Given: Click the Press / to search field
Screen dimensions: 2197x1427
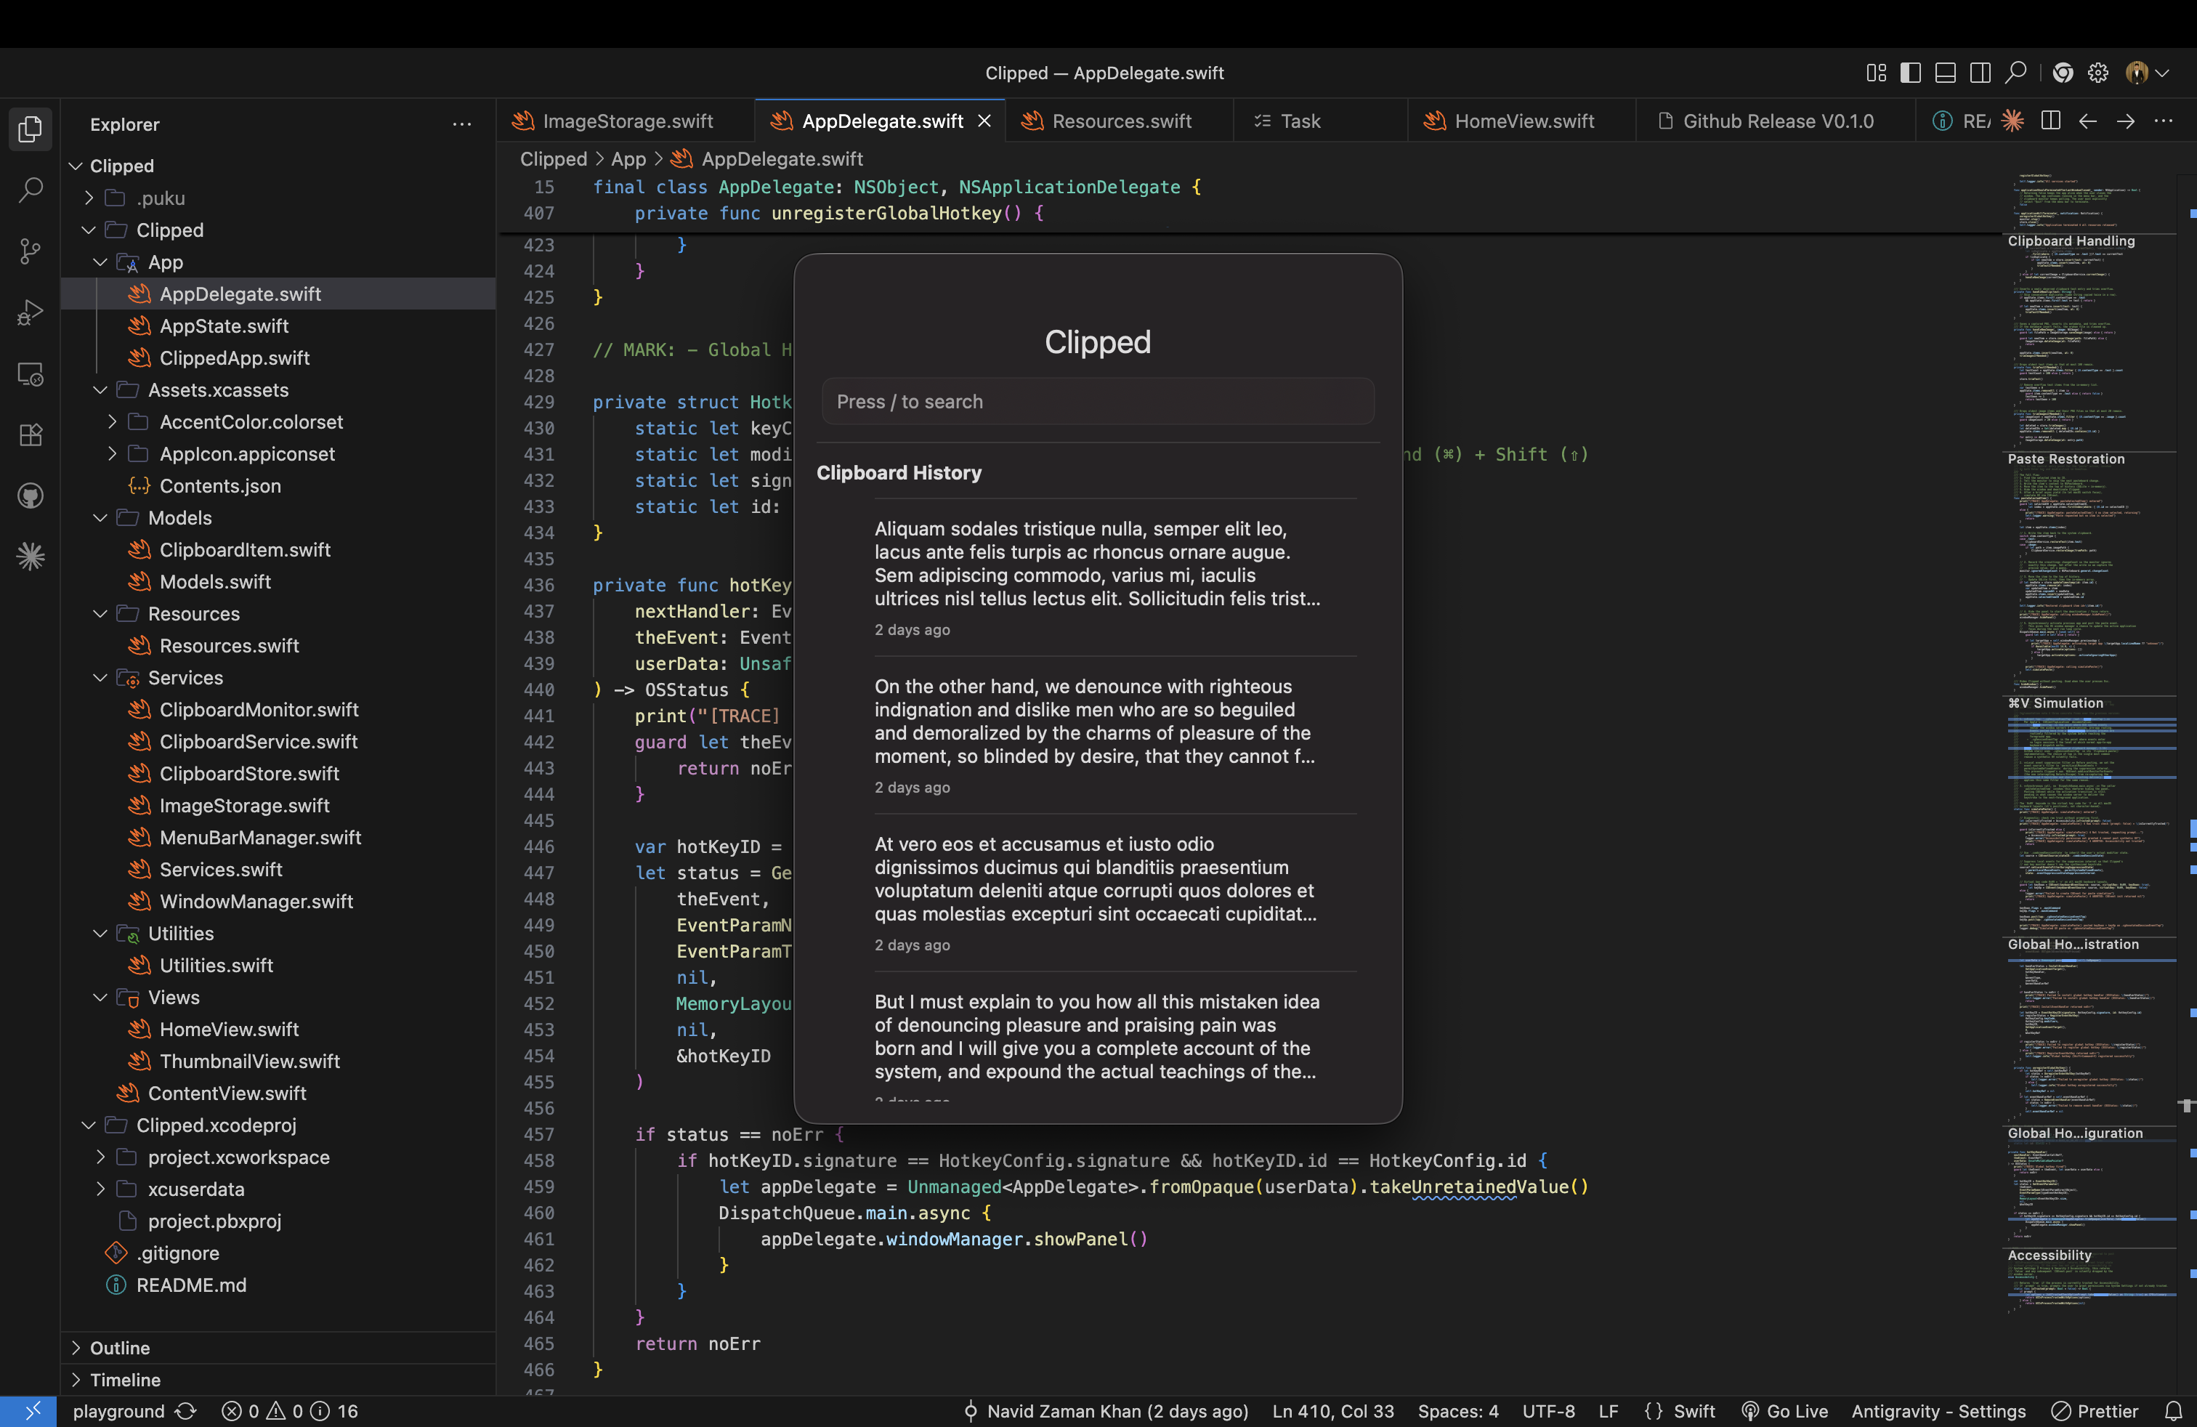Looking at the screenshot, I should pos(1098,402).
